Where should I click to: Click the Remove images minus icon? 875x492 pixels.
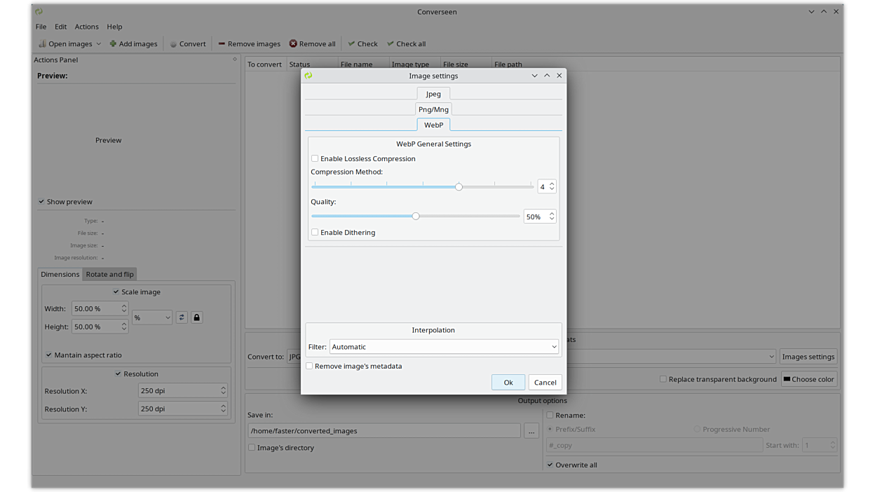222,43
